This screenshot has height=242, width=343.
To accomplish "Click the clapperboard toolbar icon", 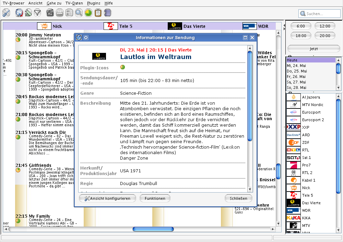I will [50, 13].
